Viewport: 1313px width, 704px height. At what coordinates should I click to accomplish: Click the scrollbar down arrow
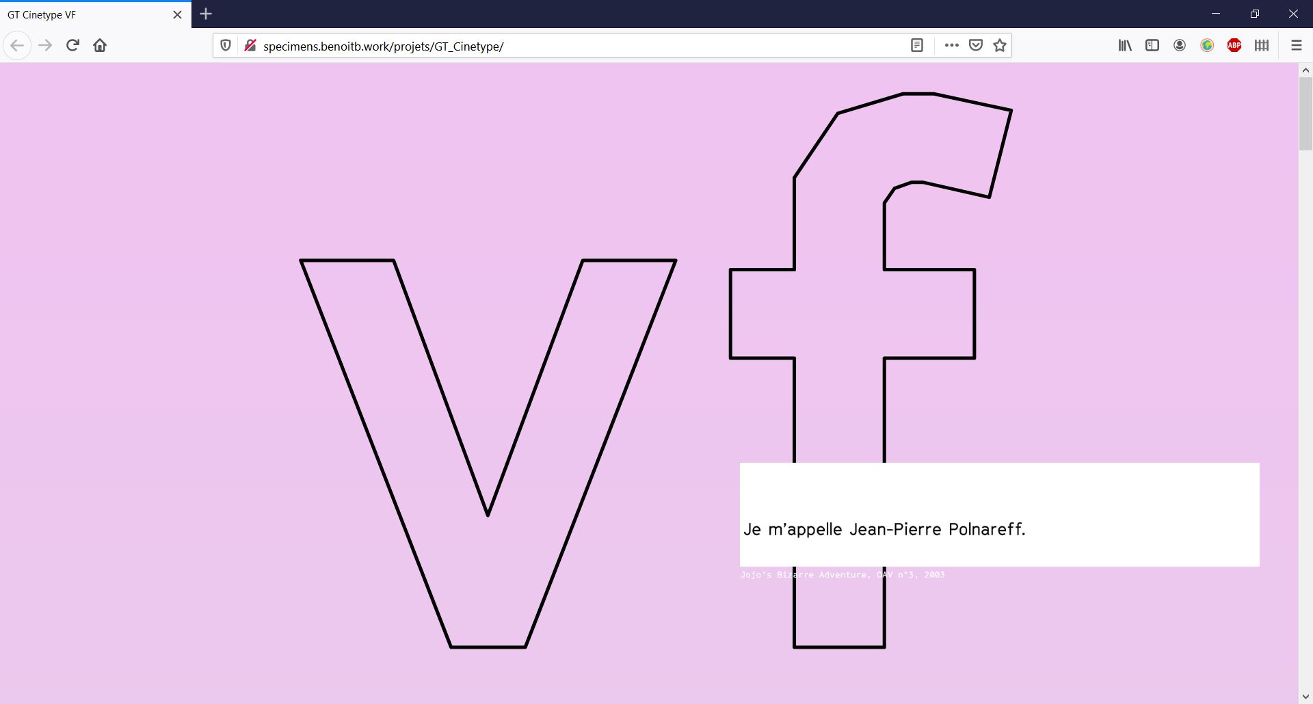pyautogui.click(x=1305, y=696)
